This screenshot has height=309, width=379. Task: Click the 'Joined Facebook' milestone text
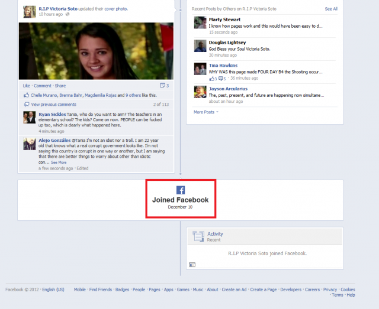pyautogui.click(x=180, y=200)
